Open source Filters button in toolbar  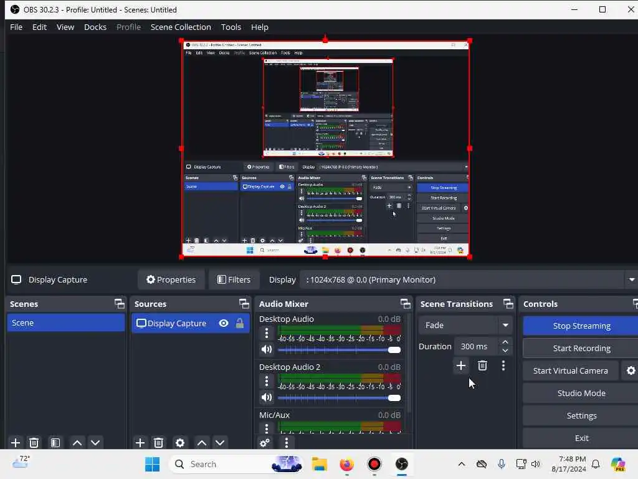click(x=234, y=280)
